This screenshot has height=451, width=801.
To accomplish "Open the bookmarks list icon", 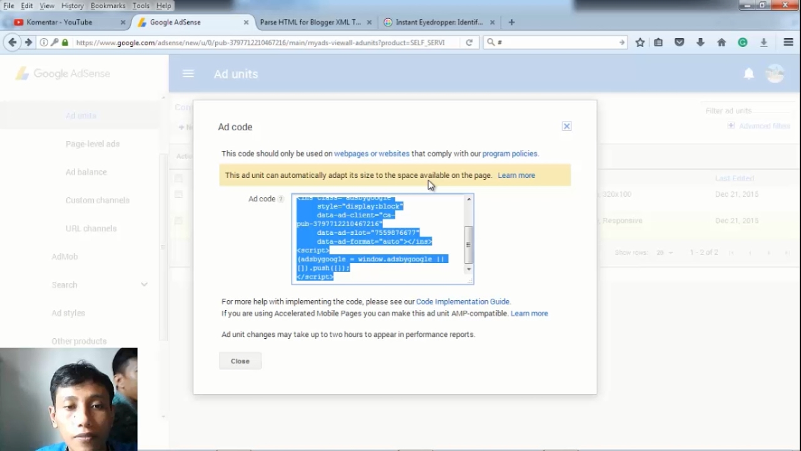I will 658,43.
